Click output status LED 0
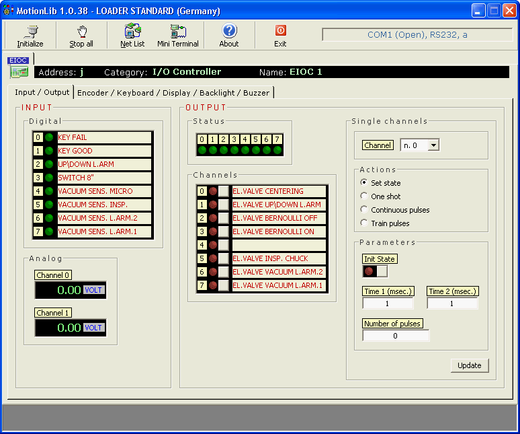 click(202, 150)
